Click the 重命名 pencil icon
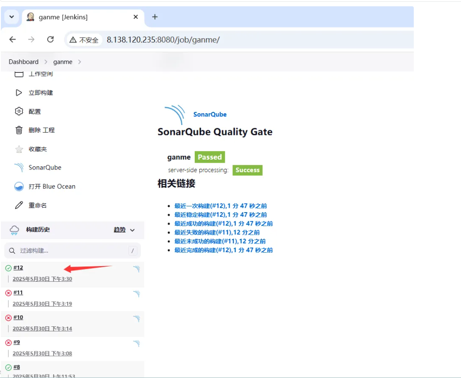Viewport: 461px width, 378px height. pyautogui.click(x=19, y=205)
